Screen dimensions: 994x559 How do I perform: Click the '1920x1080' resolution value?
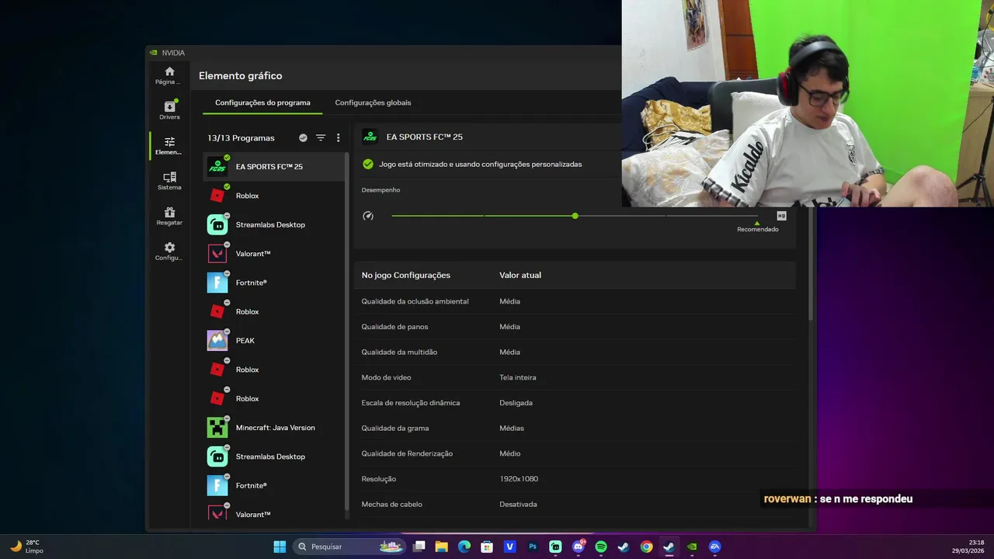coord(519,479)
